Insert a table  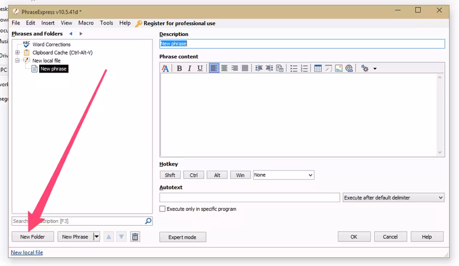[x=317, y=68]
